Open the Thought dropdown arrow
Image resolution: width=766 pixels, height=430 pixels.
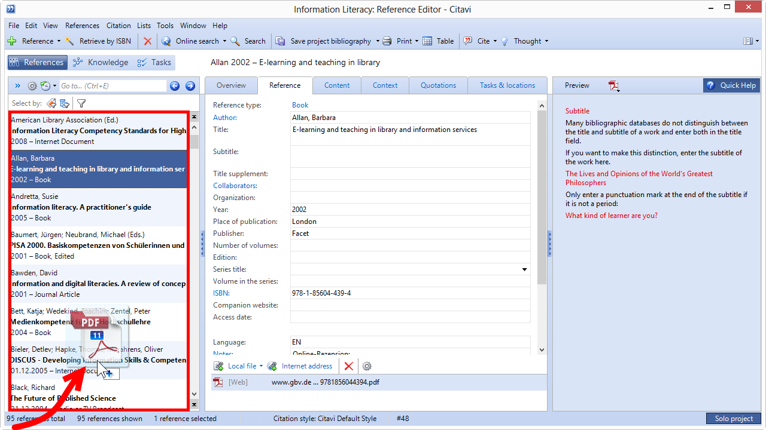tap(546, 41)
